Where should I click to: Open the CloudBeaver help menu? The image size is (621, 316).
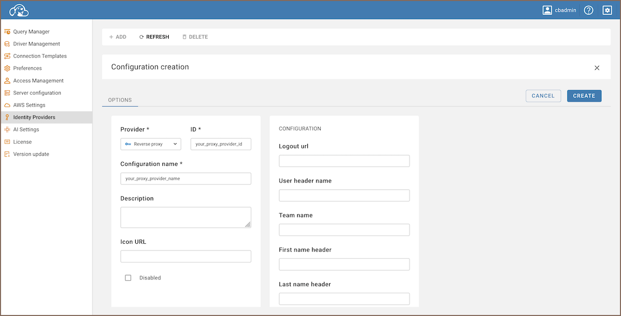click(x=588, y=10)
